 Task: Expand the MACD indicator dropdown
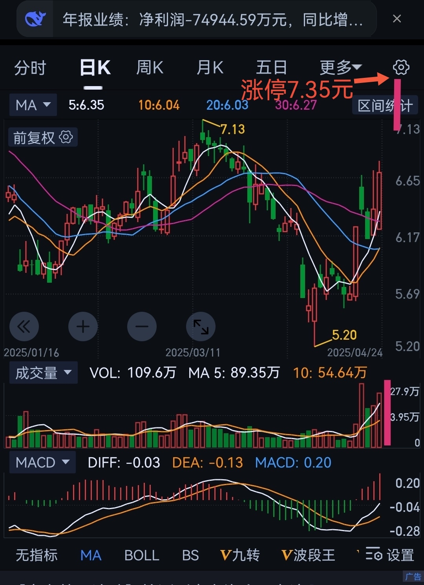coord(43,462)
